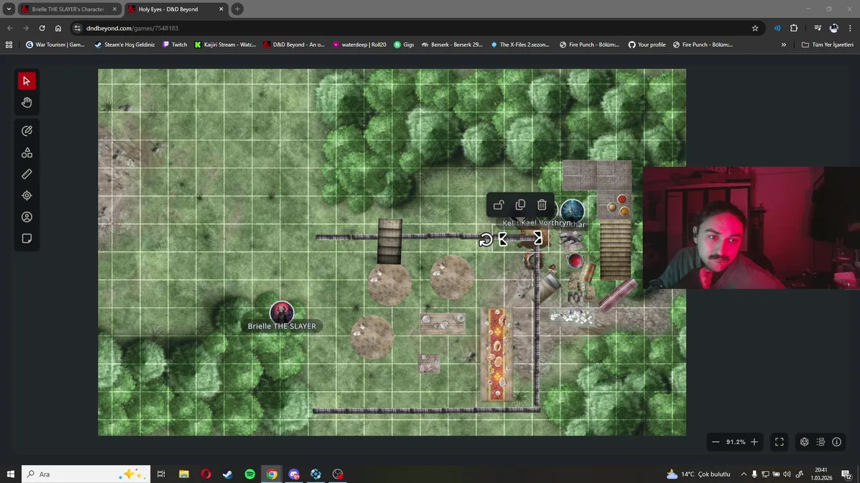Open Steam'e Hoş Geldiniz bookmark

point(125,45)
